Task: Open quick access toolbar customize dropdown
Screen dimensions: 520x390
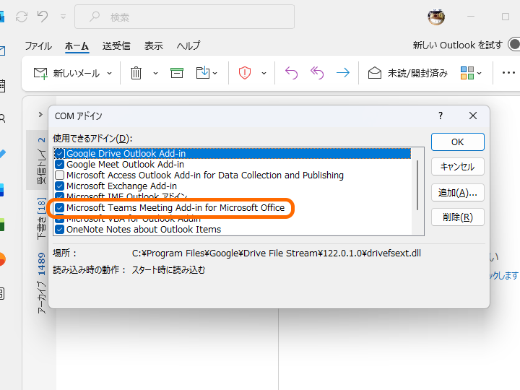Action: tap(63, 17)
